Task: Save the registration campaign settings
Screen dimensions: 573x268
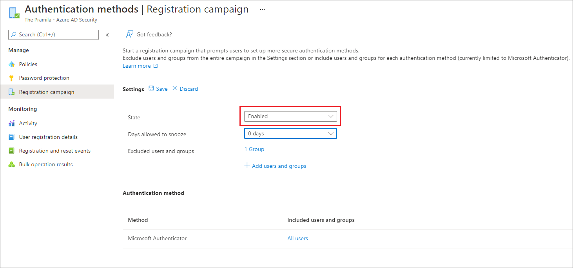Action: [x=158, y=88]
